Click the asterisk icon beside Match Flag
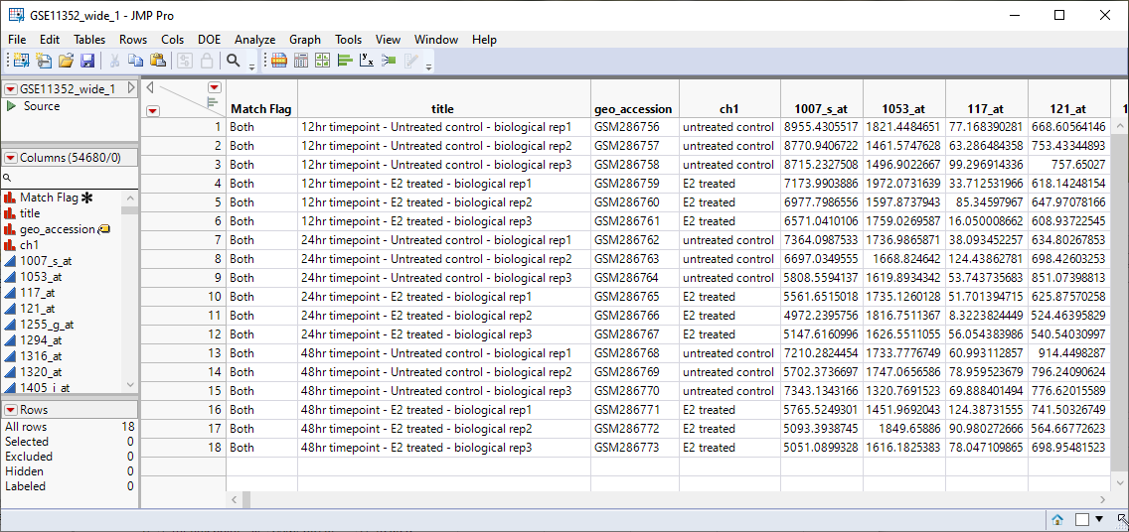Screen dimensions: 1129x532 pos(87,198)
